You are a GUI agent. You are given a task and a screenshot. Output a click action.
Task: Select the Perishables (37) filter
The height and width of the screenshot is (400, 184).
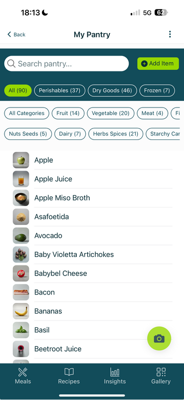pos(59,90)
